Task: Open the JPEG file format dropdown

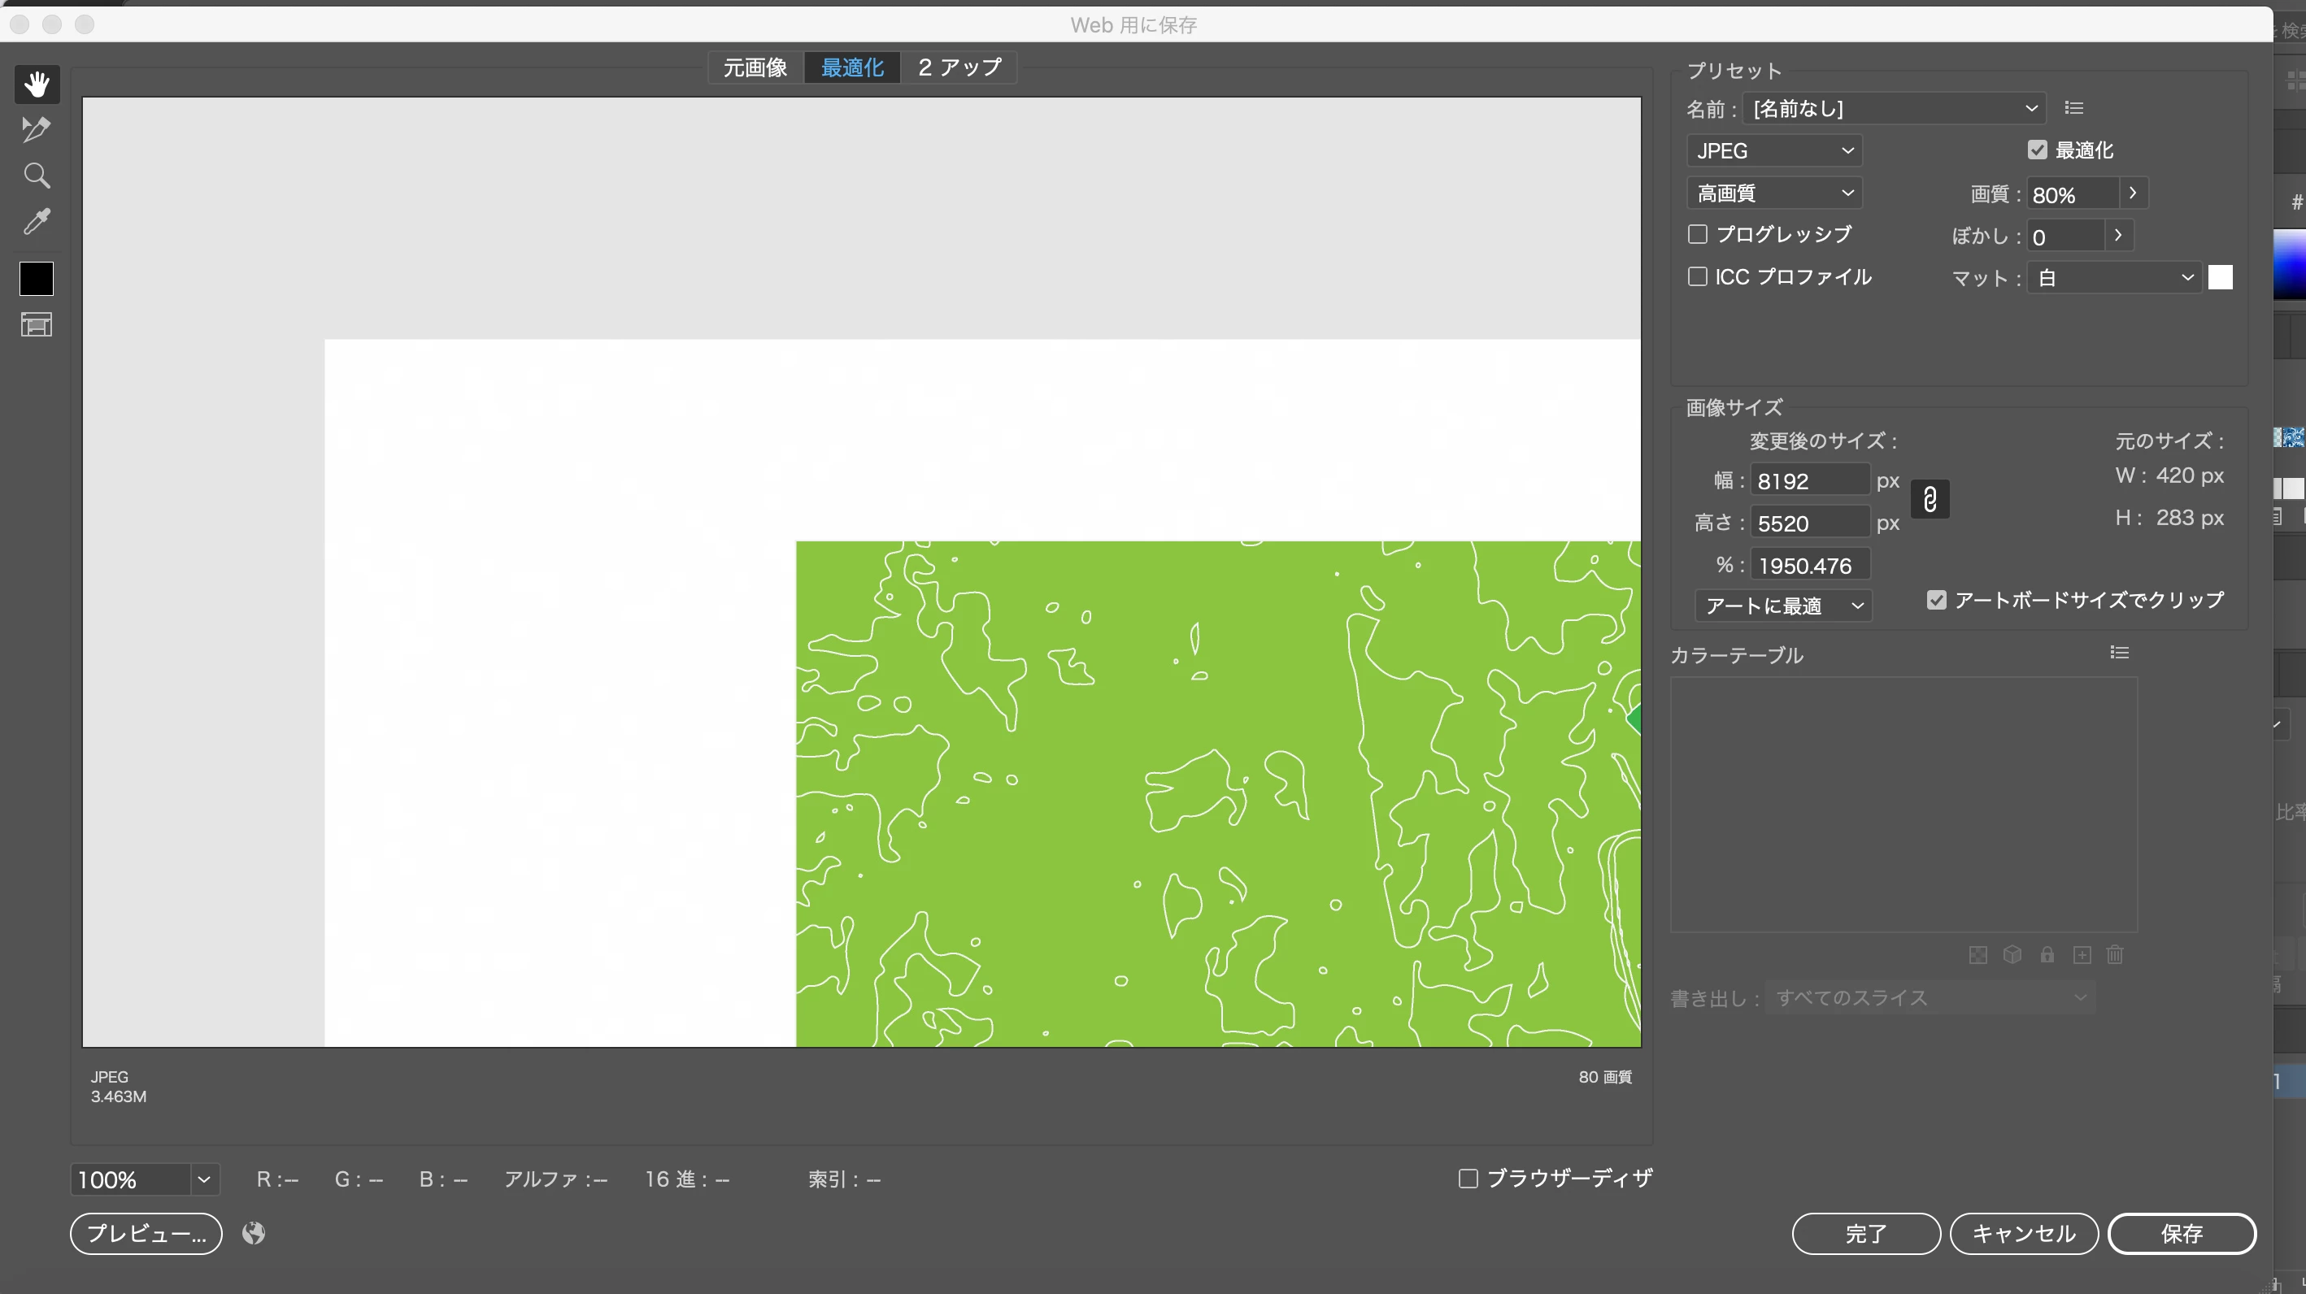Action: click(1773, 151)
